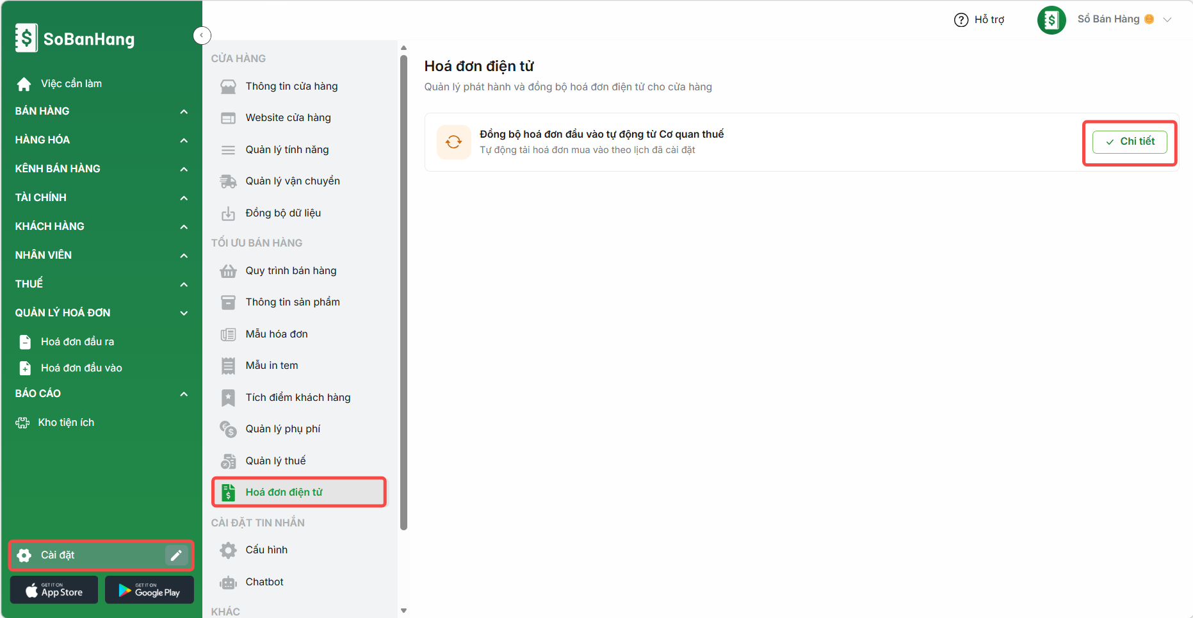Click the receipt icon for Mẫu in tem
1193x618 pixels.
point(228,366)
